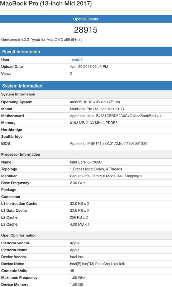Screen dimensions: 172x287
Task: Select L1 Data Cache value 32.0 KB x 2
Action: pos(79,211)
